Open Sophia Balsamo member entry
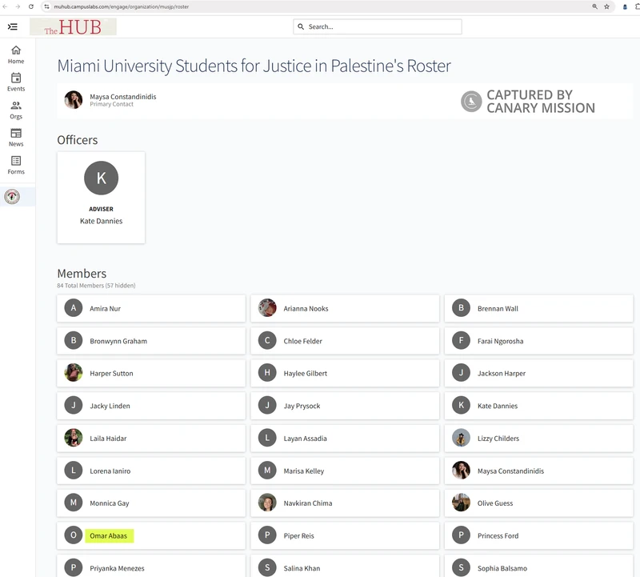Image resolution: width=640 pixels, height=577 pixels. [x=538, y=566]
